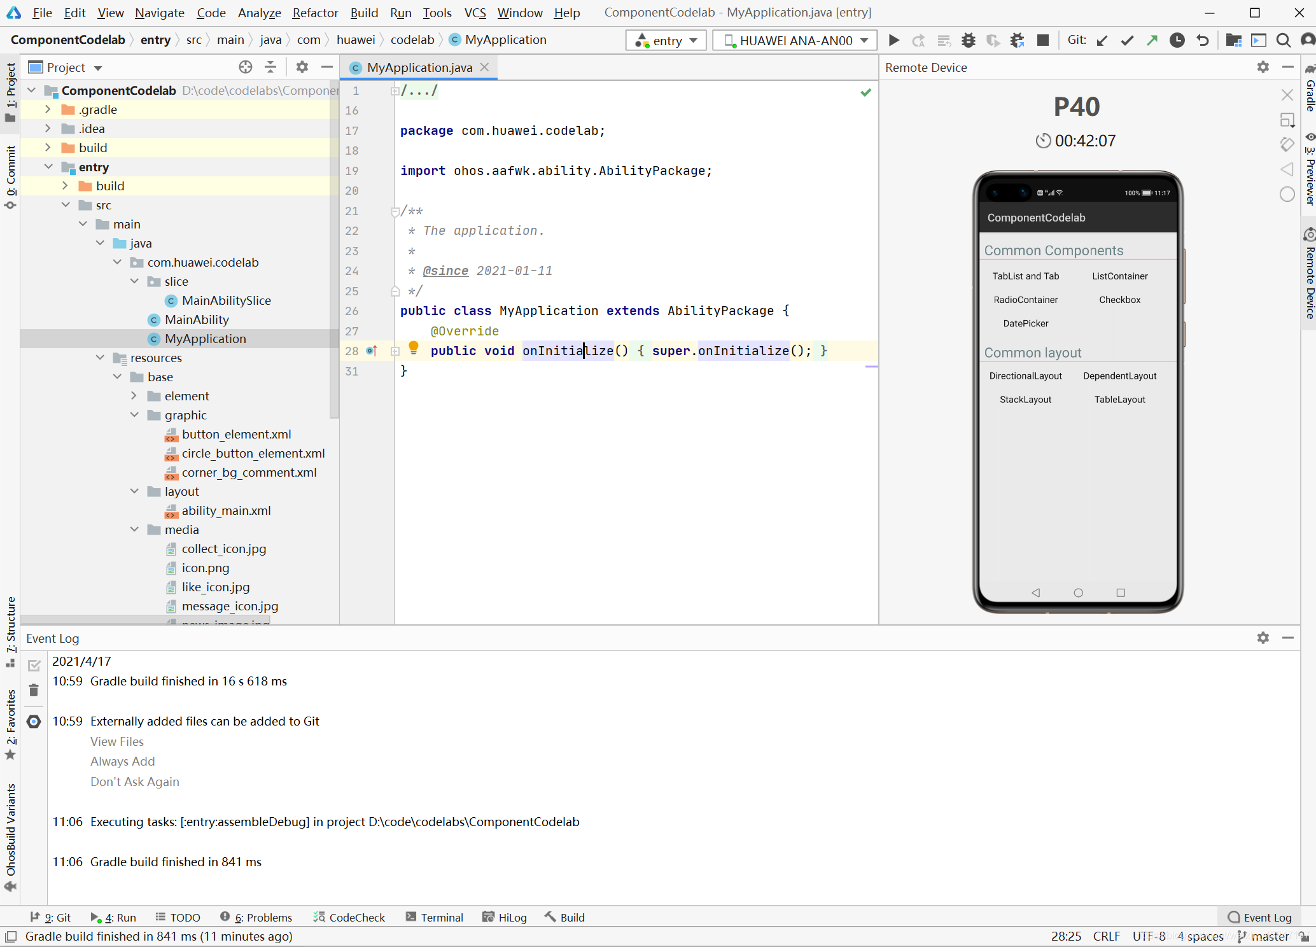Image resolution: width=1316 pixels, height=947 pixels.
Task: Close the MyApplication.java tab
Action: pos(485,67)
